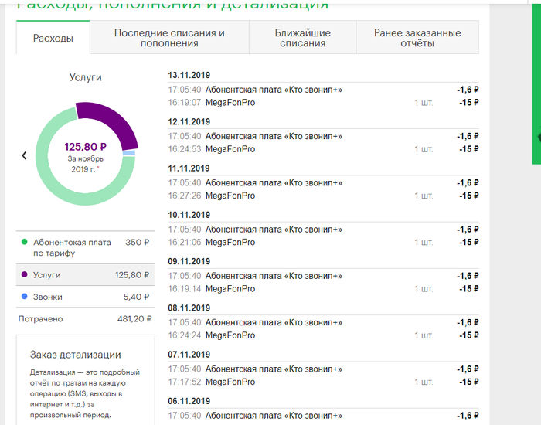Click the left arrow beside the donut chart

point(24,155)
